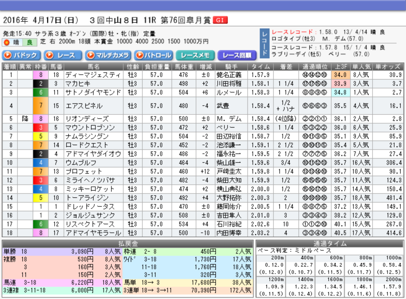Click the 騎手 column header
This screenshot has width=406, height=299.
(231, 66)
